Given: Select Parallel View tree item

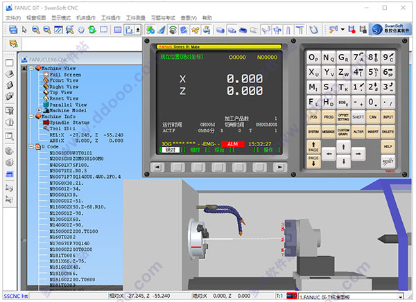Looking at the screenshot, I should [68, 105].
